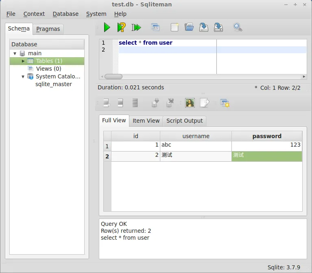Click the Explain query plan icon

click(121, 27)
